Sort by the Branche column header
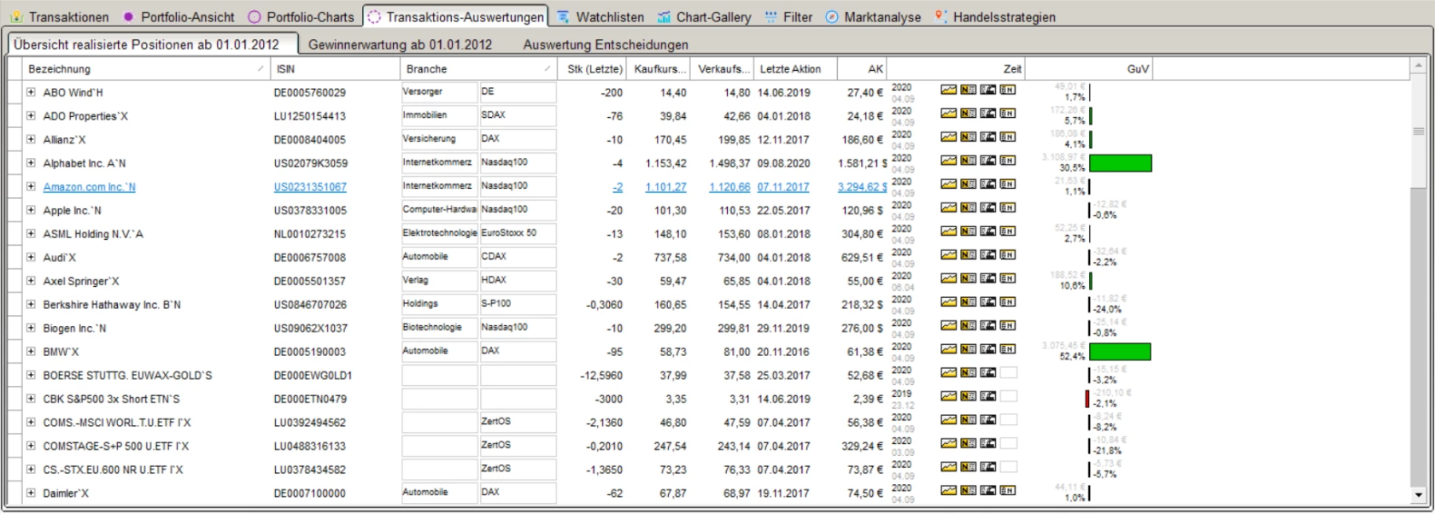The width and height of the screenshot is (1435, 514). pyautogui.click(x=477, y=69)
